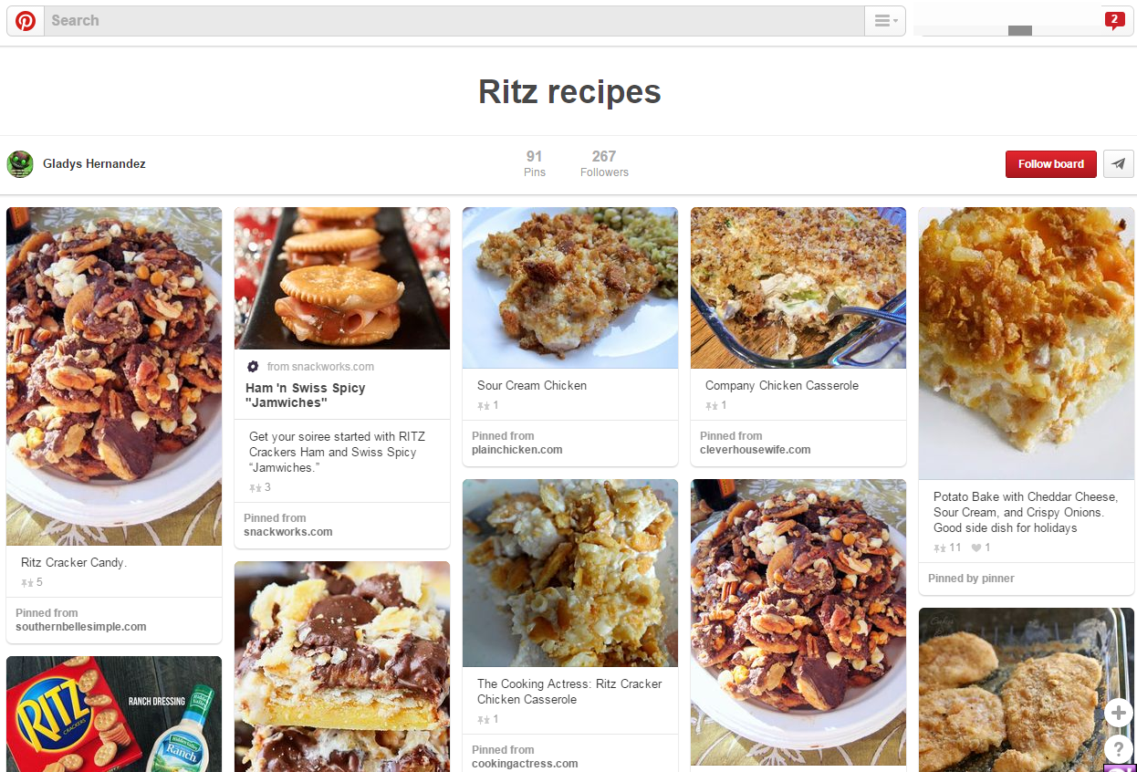Follow the Ritz recipes board

pos(1050,164)
